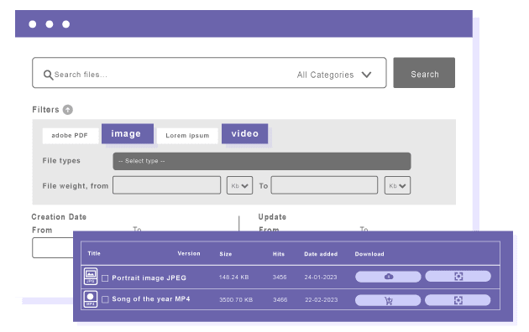The width and height of the screenshot is (529, 332).
Task: Sort table by Hits column header
Action: [x=279, y=254]
